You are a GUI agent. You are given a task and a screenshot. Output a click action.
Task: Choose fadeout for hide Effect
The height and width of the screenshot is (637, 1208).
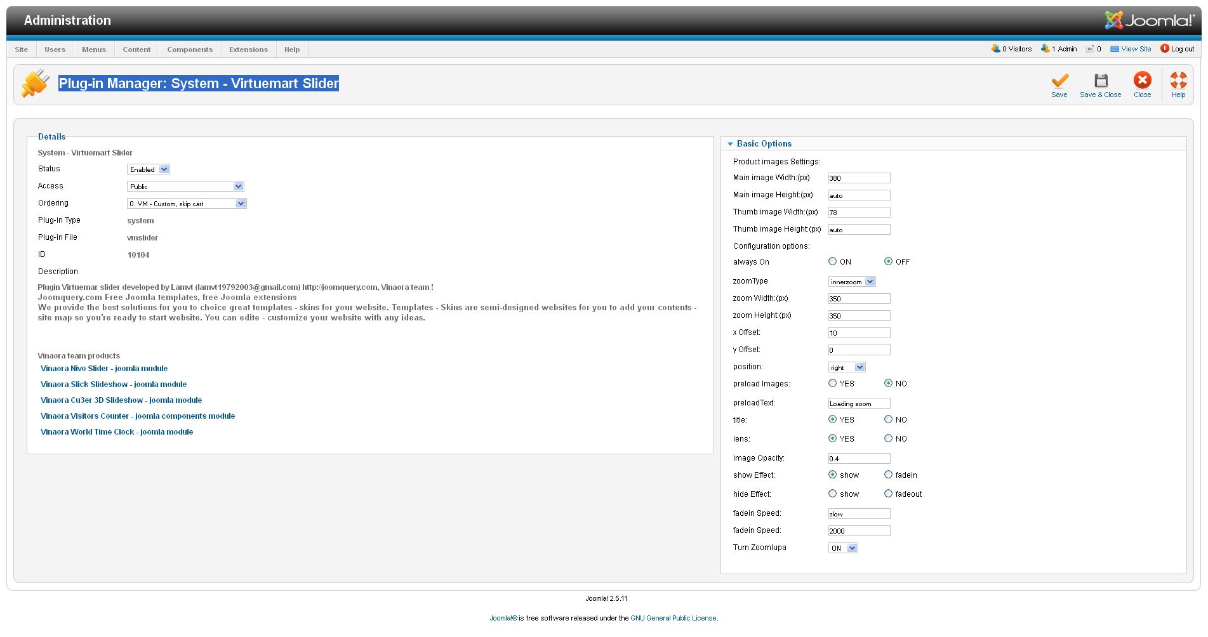[888, 494]
